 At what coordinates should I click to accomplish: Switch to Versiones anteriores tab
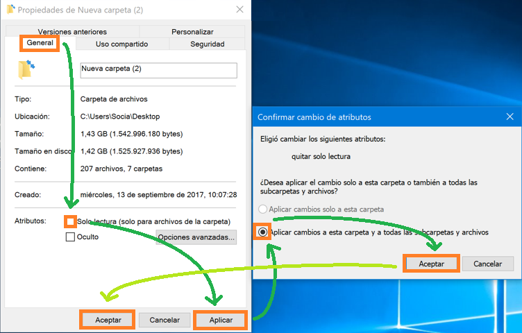tap(72, 32)
